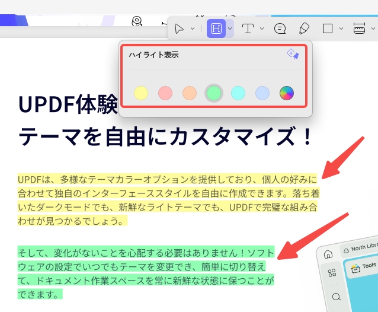
Task: Choose the green highlight color
Action: (214, 93)
